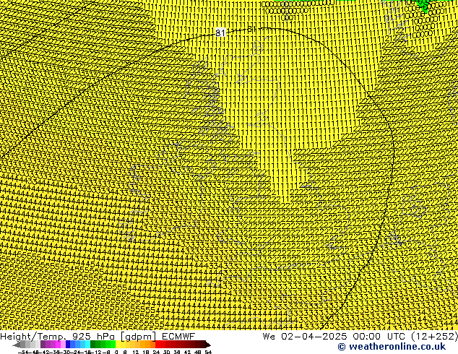
Task: Click the weatheronline.co.uk copyright link
Action: click(x=392, y=347)
